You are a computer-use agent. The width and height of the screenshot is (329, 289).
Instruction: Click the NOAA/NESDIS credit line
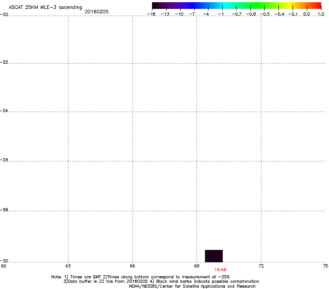tap(192, 286)
